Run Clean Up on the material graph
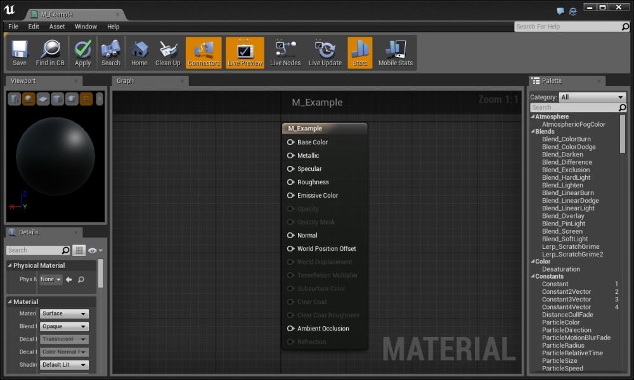This screenshot has width=634, height=380. tap(167, 53)
